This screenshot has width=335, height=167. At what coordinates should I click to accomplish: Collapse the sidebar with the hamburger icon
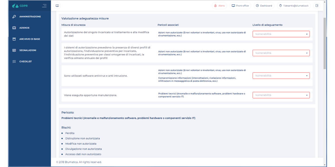click(x=44, y=6)
